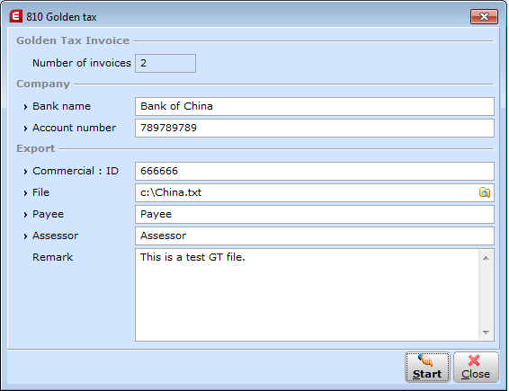Click the Remark scrollbar up arrow
This screenshot has width=509, height=391.
click(x=486, y=258)
